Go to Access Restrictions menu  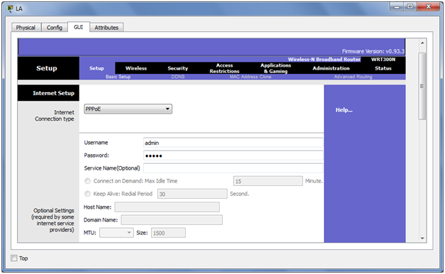point(225,68)
